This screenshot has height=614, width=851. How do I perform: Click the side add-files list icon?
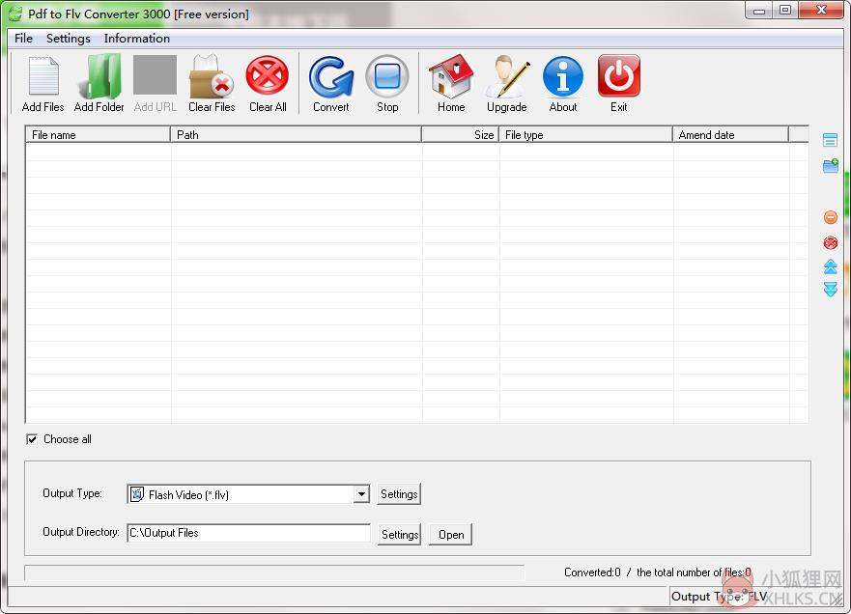coord(830,140)
